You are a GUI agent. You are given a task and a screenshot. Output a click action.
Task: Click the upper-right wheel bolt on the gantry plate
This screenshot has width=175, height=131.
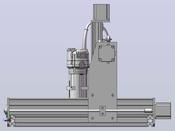point(113,95)
